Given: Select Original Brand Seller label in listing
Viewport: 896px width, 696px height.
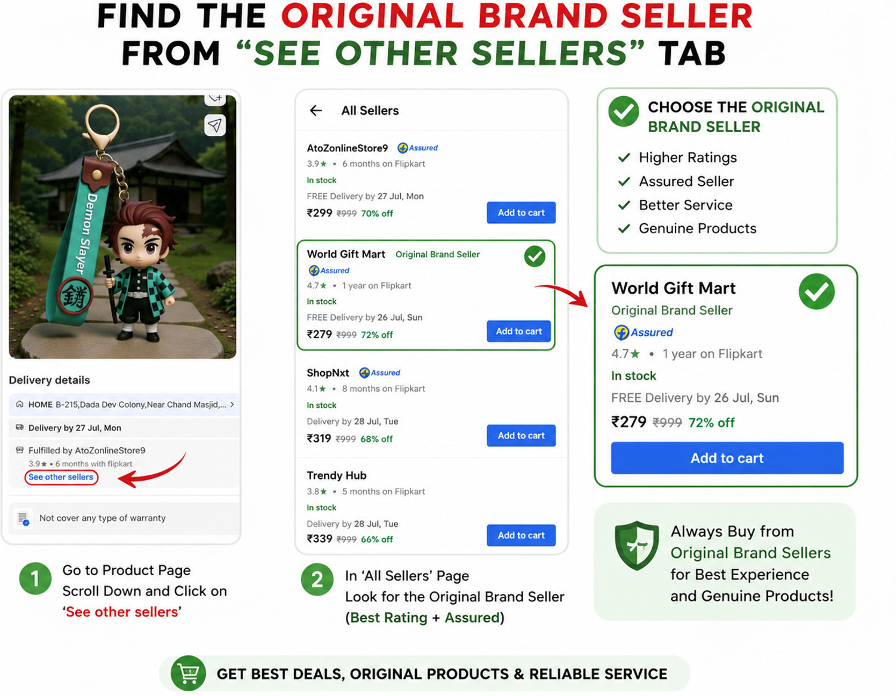Looking at the screenshot, I should coord(437,254).
